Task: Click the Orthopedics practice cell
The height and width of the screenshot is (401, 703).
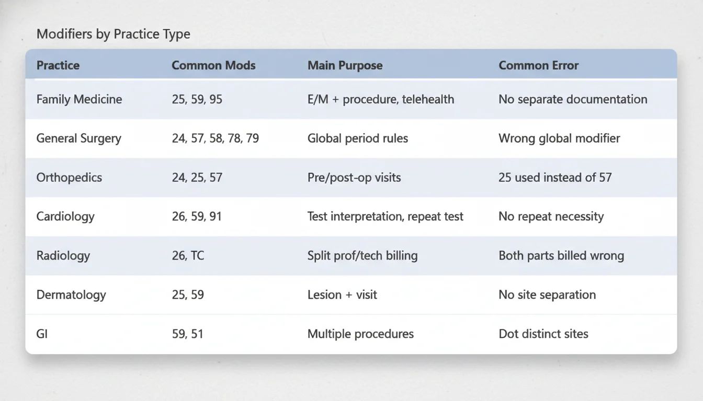Action: pyautogui.click(x=69, y=178)
